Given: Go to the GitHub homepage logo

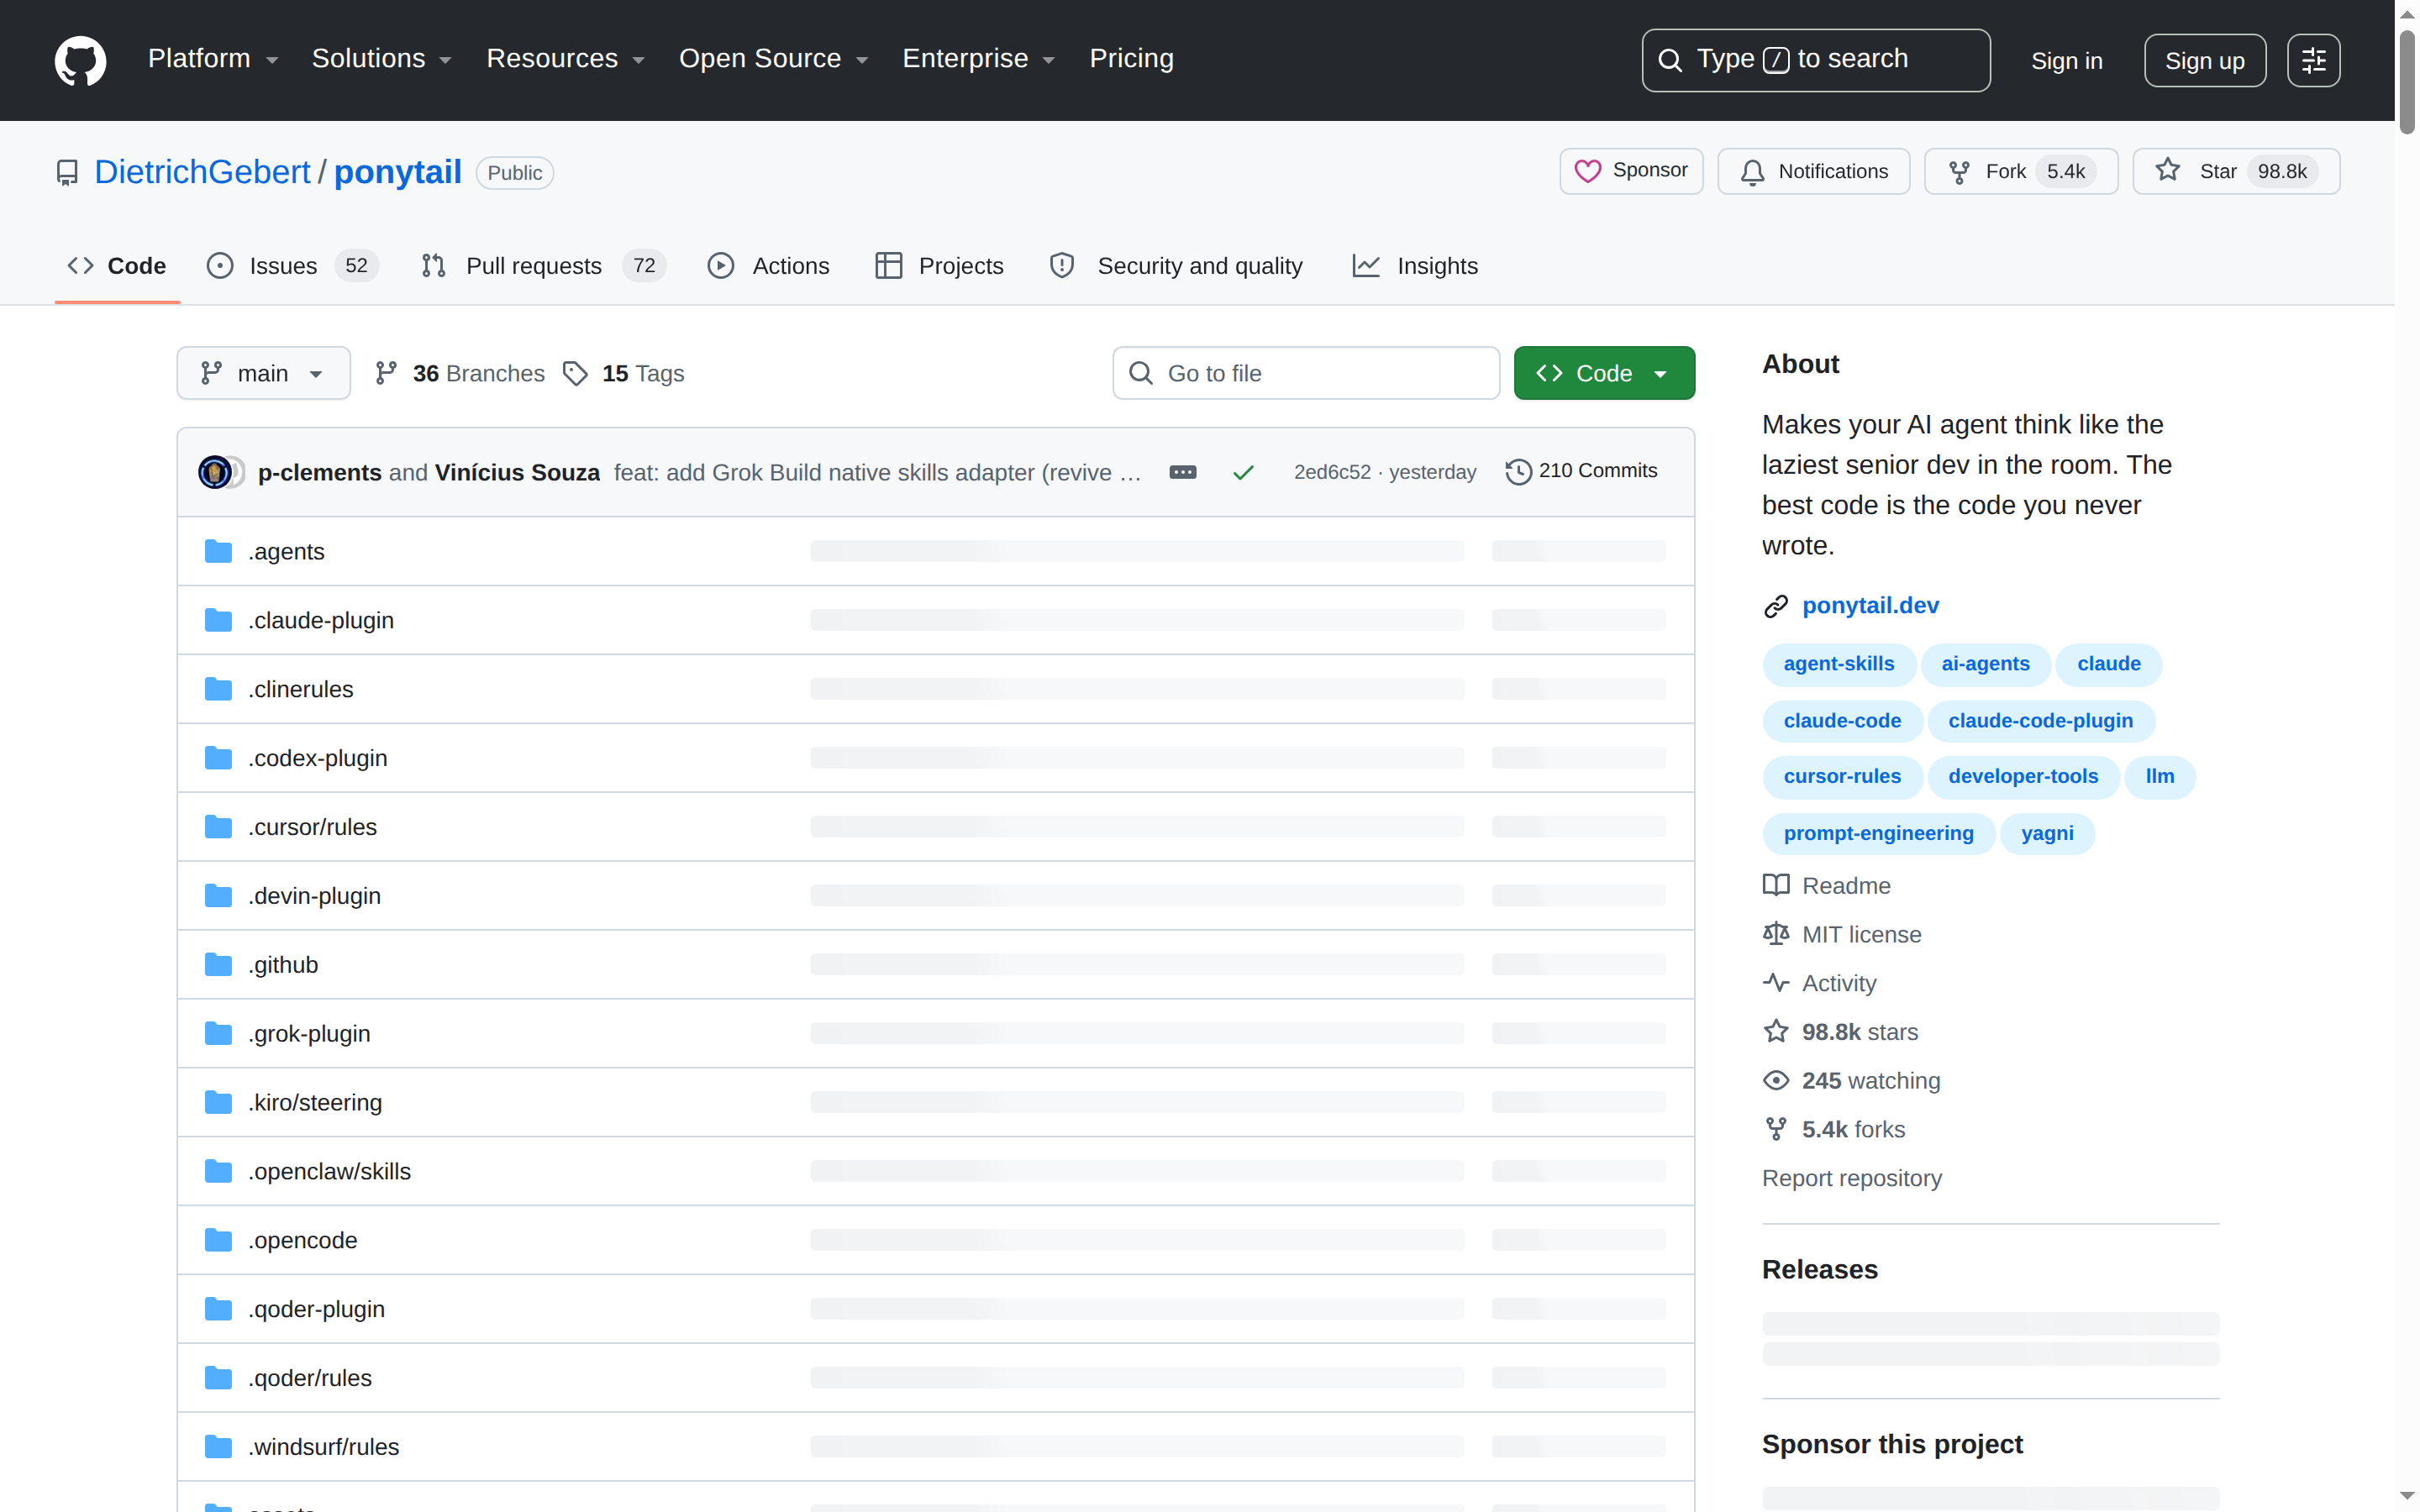Looking at the screenshot, I should 80,60.
